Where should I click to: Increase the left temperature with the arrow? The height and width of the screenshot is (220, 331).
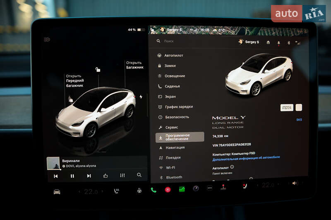[102, 192]
